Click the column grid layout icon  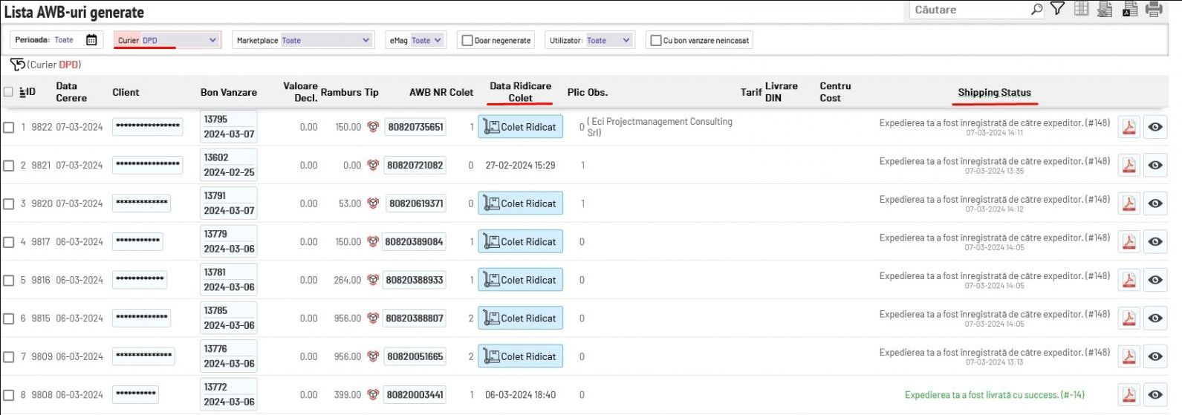click(x=1081, y=9)
